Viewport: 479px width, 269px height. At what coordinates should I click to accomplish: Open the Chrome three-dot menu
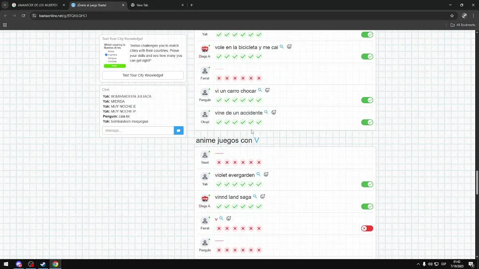coord(474,16)
